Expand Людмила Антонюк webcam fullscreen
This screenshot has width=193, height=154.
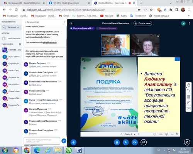point(158,36)
